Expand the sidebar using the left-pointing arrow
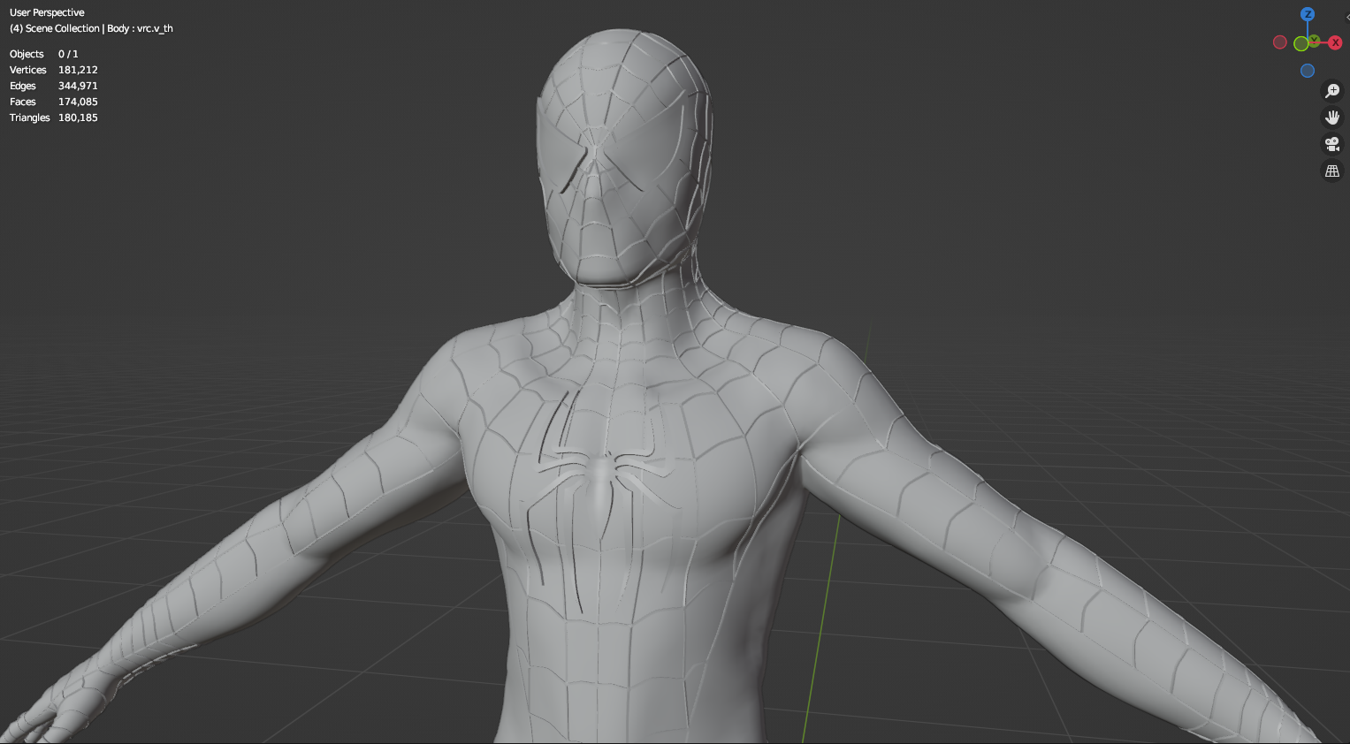The image size is (1350, 744). tap(1347, 17)
